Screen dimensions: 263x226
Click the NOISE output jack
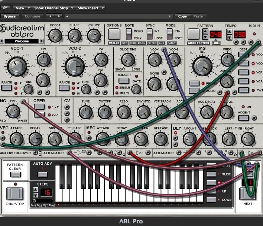164,72
